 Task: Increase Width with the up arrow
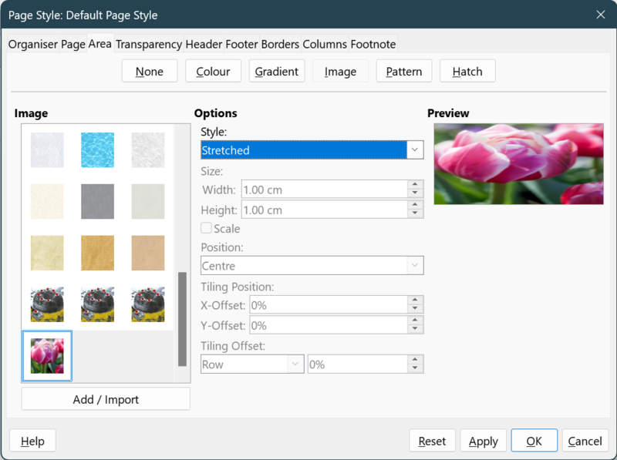tap(415, 185)
